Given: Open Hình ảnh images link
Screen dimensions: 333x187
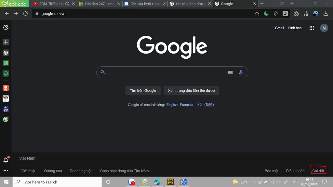Looking at the screenshot, I should [x=295, y=28].
